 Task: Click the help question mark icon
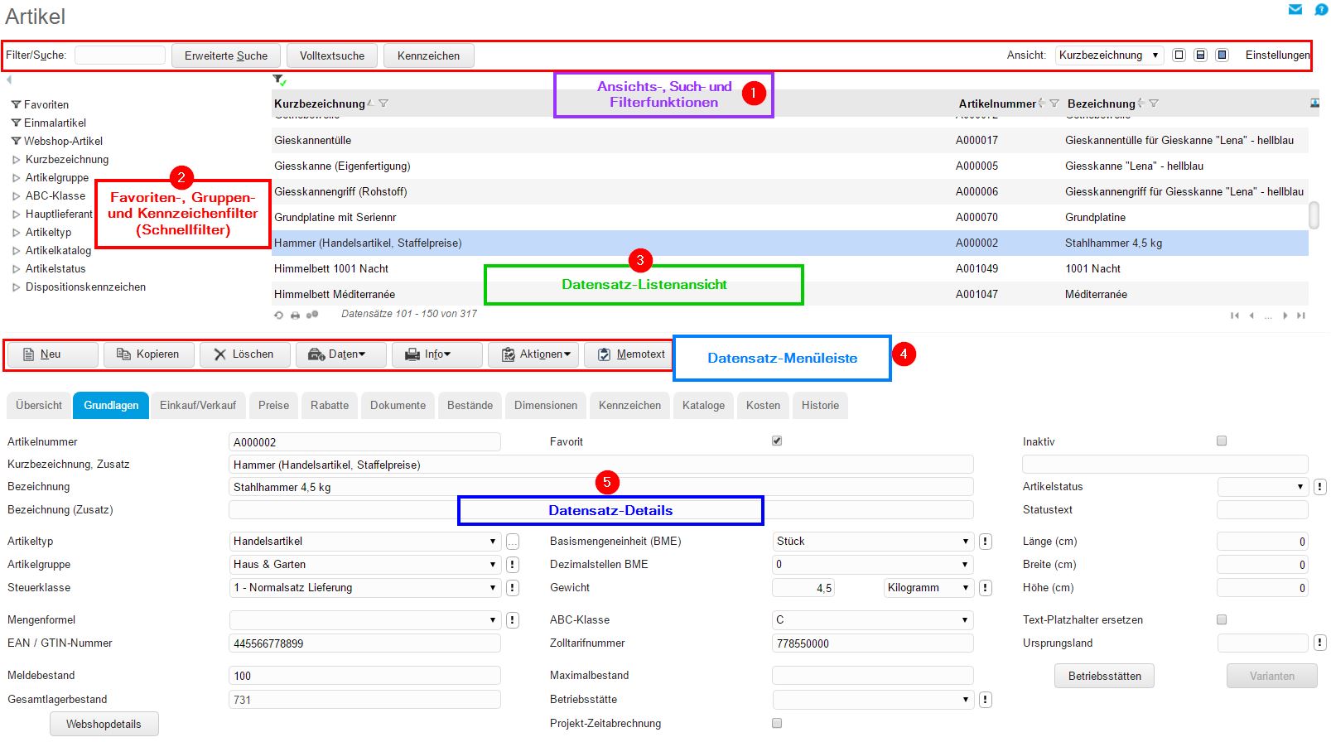1321,10
